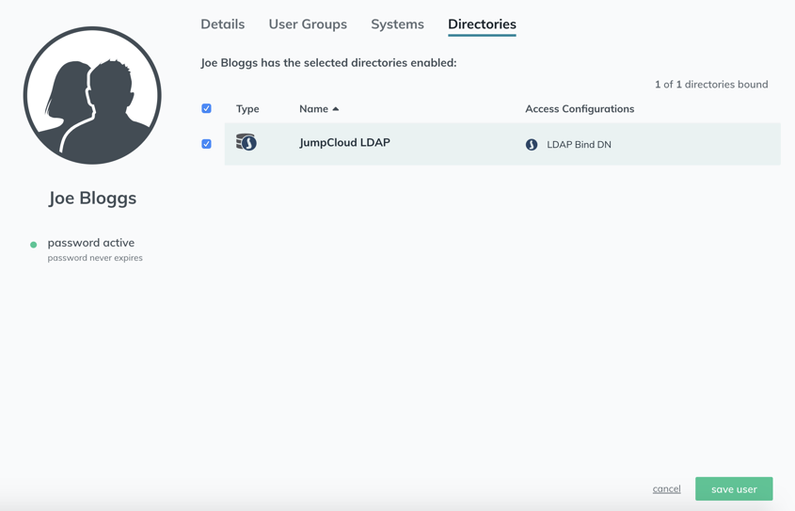Click Joe Bloggs user avatar image

click(92, 95)
